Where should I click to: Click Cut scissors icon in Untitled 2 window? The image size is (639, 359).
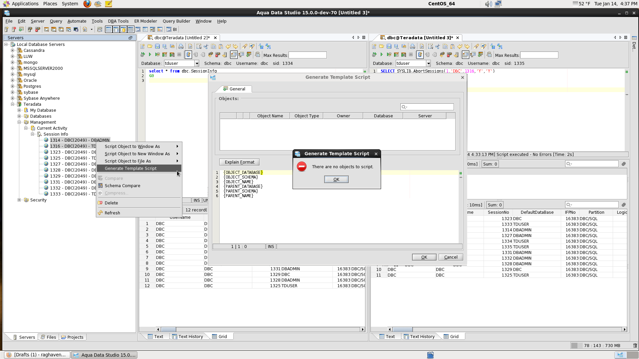(x=206, y=47)
